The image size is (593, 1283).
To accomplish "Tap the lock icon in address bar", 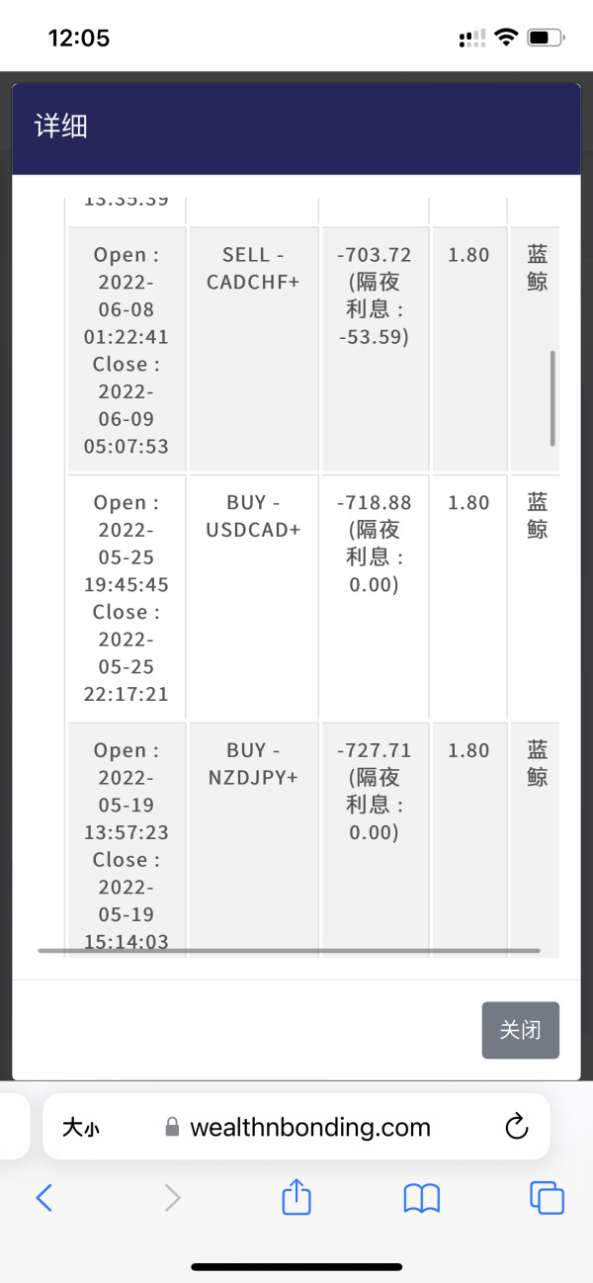I will (172, 1128).
